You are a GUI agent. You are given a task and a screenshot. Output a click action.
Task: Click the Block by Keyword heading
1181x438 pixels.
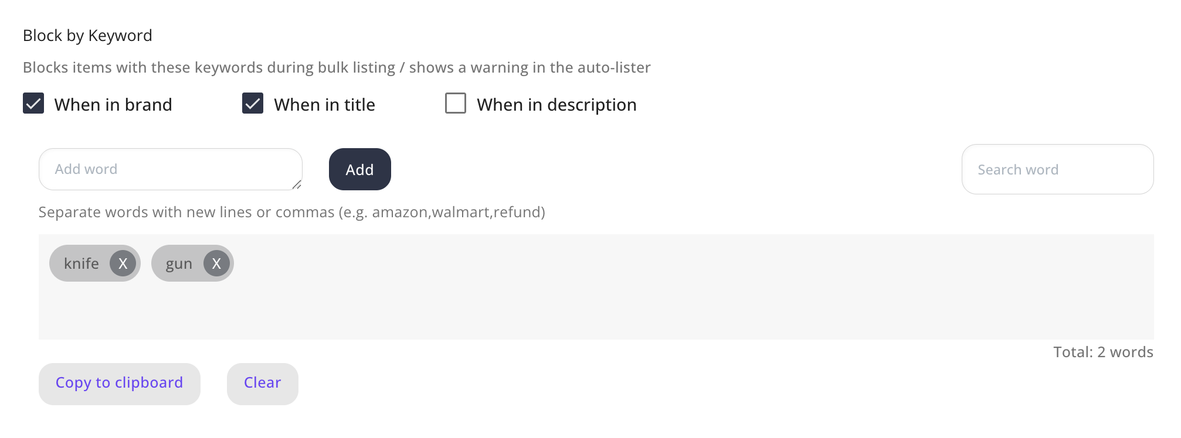pyautogui.click(x=87, y=36)
